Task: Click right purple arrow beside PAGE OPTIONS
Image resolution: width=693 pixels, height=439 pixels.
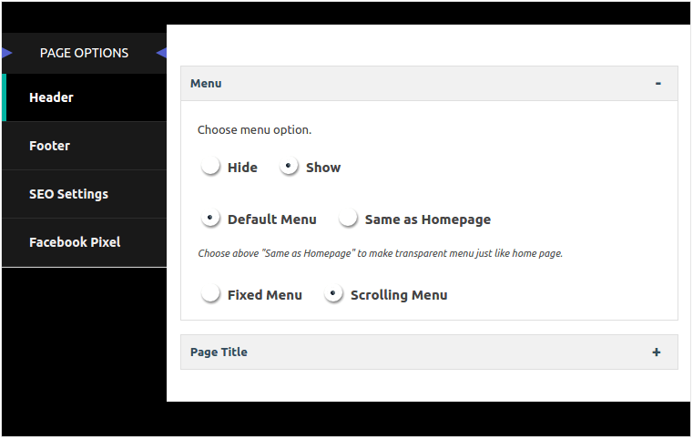Action: point(161,53)
